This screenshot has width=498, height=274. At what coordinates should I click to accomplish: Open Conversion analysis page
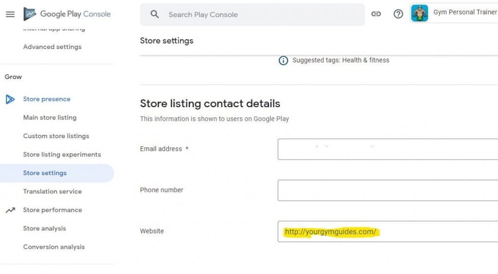click(x=54, y=247)
